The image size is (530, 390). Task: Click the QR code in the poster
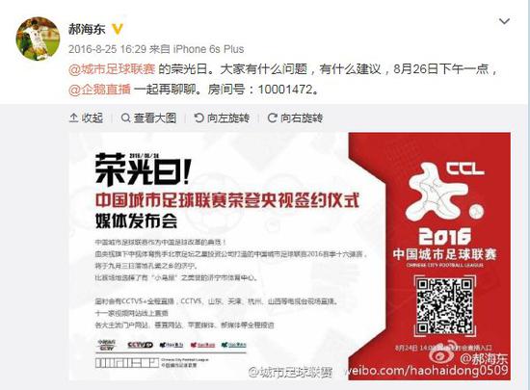[444, 306]
